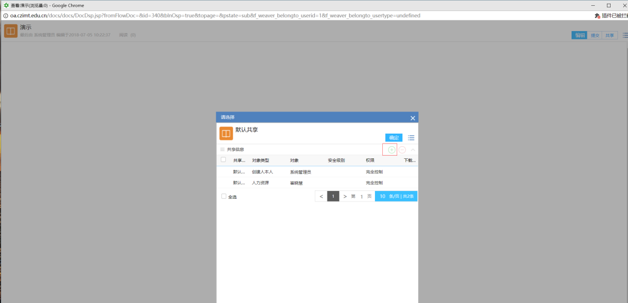The image size is (628, 303).
Task: Close the 请选择 dialog with the X
Action: [413, 118]
